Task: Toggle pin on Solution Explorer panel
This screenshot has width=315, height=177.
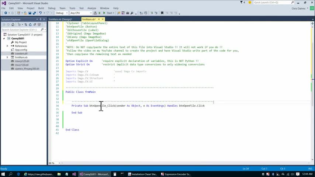Action: (x=41, y=20)
